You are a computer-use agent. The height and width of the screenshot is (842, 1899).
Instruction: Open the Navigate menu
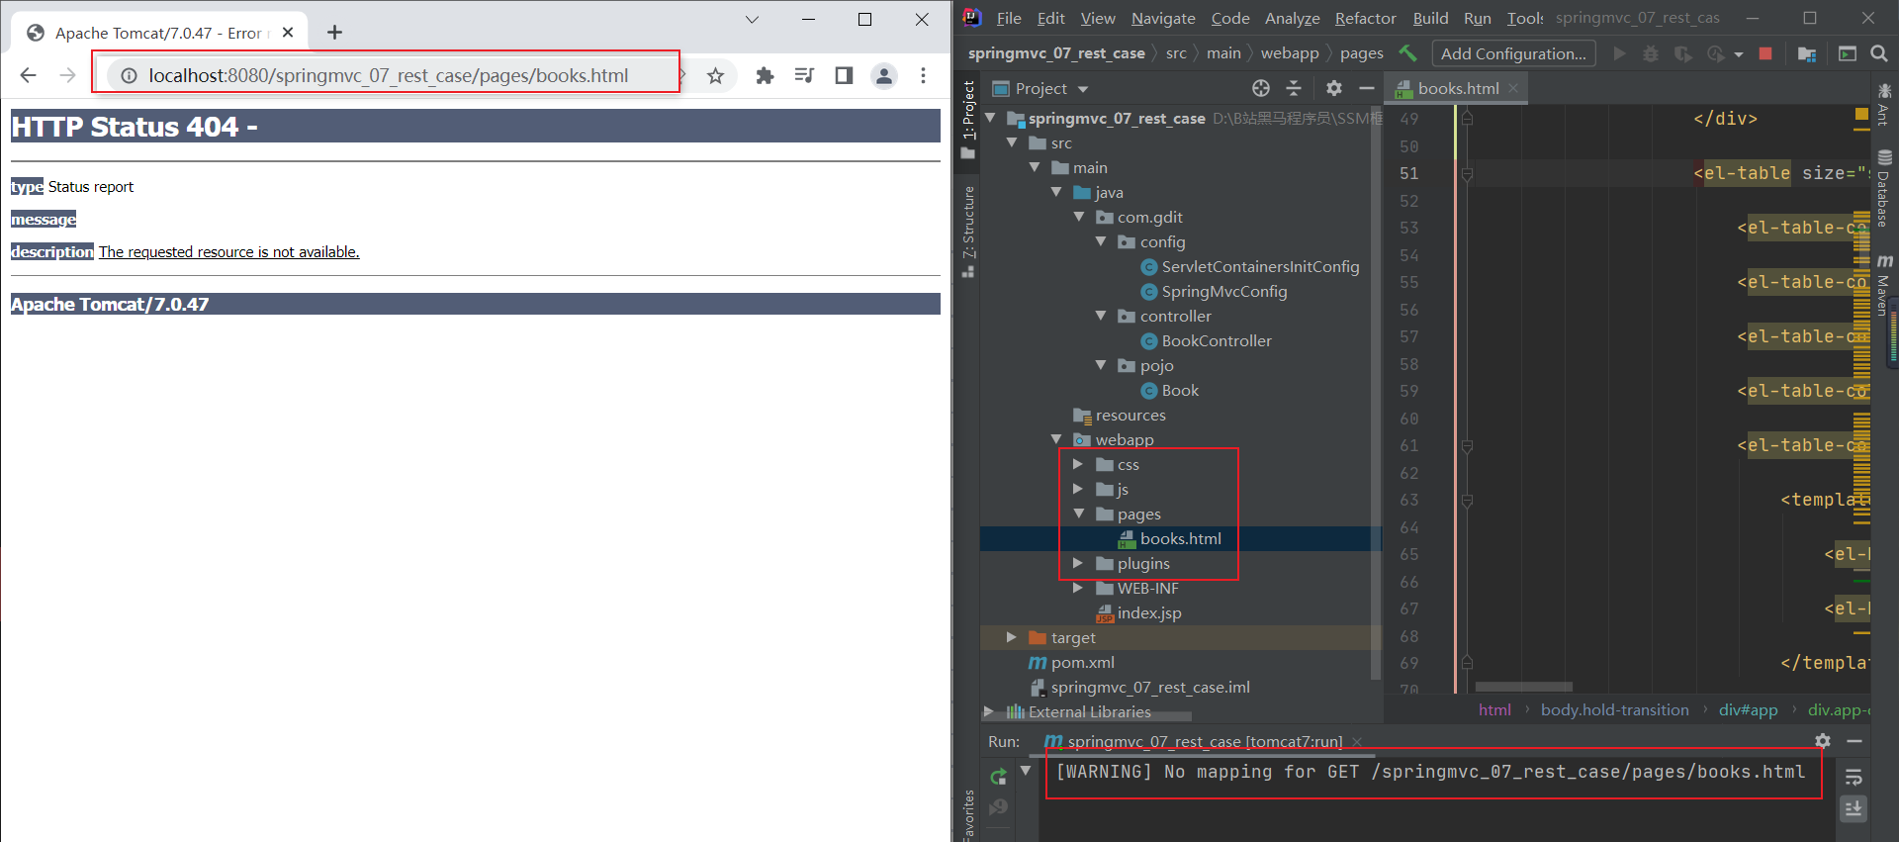tap(1163, 18)
